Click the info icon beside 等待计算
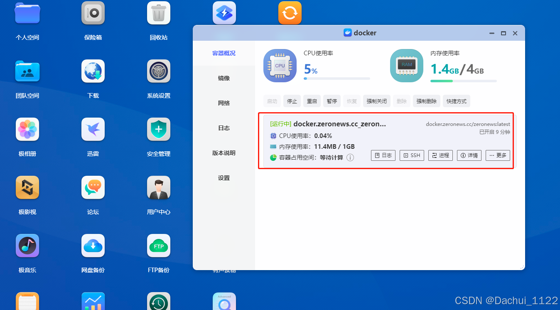This screenshot has width=560, height=310. pyautogui.click(x=350, y=157)
